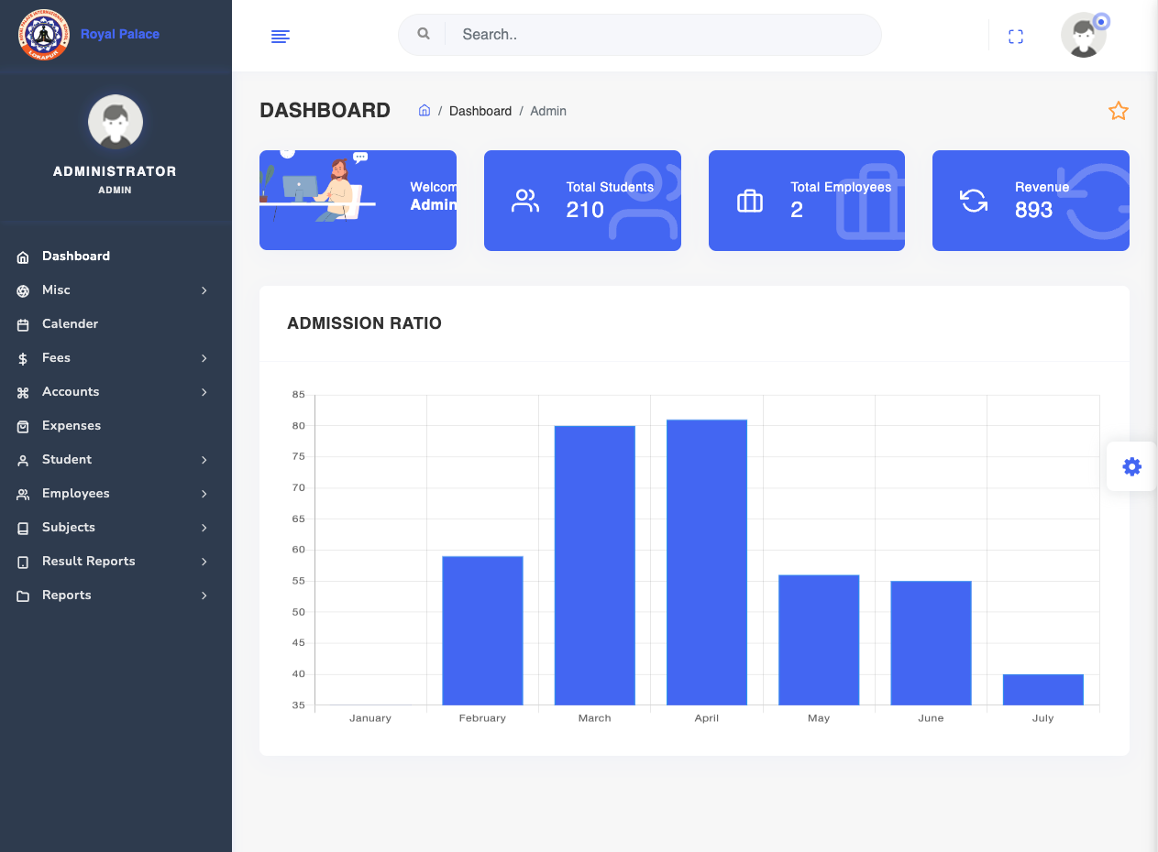The image size is (1158, 852).
Task: Expand the Student menu section
Action: pyautogui.click(x=67, y=460)
